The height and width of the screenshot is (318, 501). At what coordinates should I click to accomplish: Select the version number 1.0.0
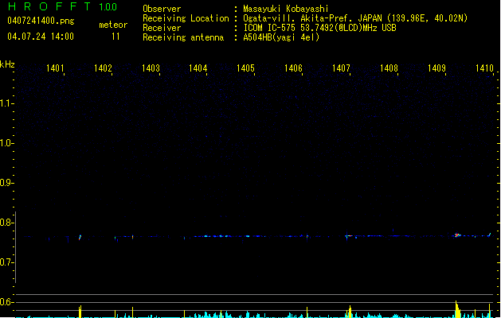click(x=108, y=7)
